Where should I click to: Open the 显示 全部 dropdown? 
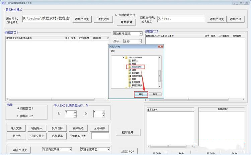pos(140,41)
